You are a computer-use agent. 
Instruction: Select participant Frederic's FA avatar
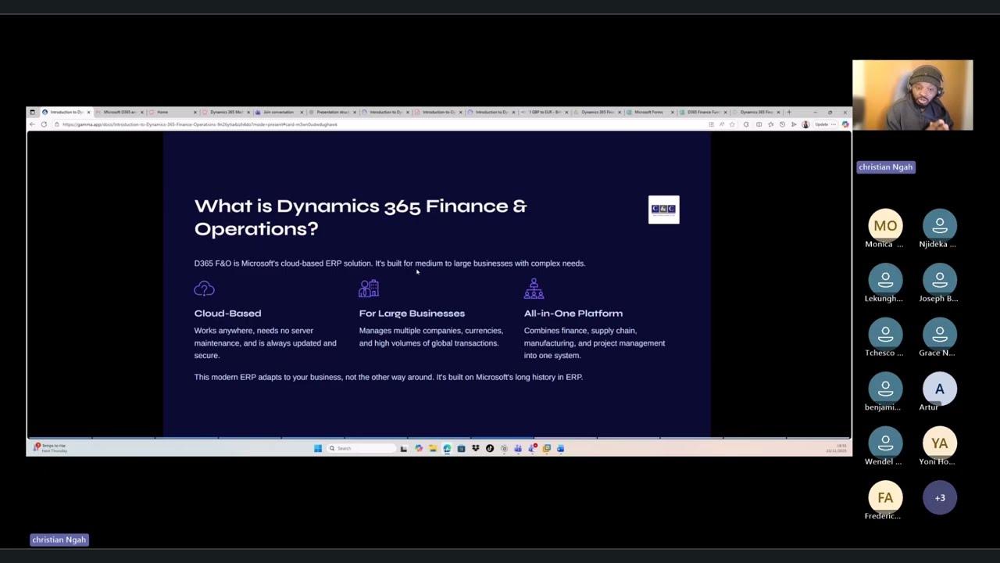click(885, 497)
